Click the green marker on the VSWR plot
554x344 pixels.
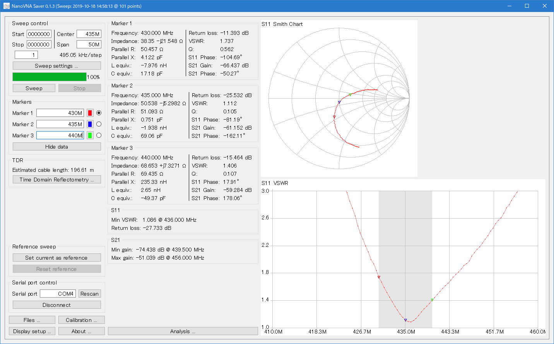[432, 300]
